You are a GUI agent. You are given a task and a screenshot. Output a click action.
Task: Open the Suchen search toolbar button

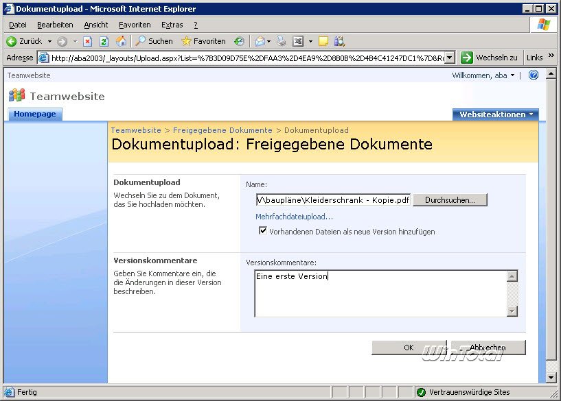154,41
